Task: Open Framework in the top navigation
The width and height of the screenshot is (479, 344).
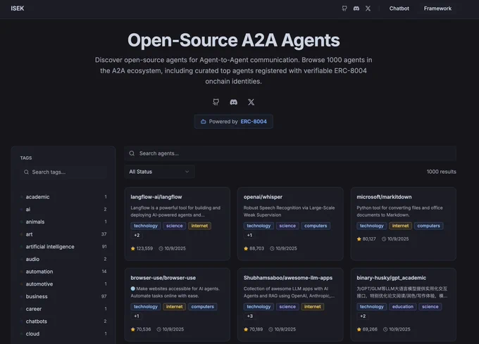Action: (x=437, y=8)
